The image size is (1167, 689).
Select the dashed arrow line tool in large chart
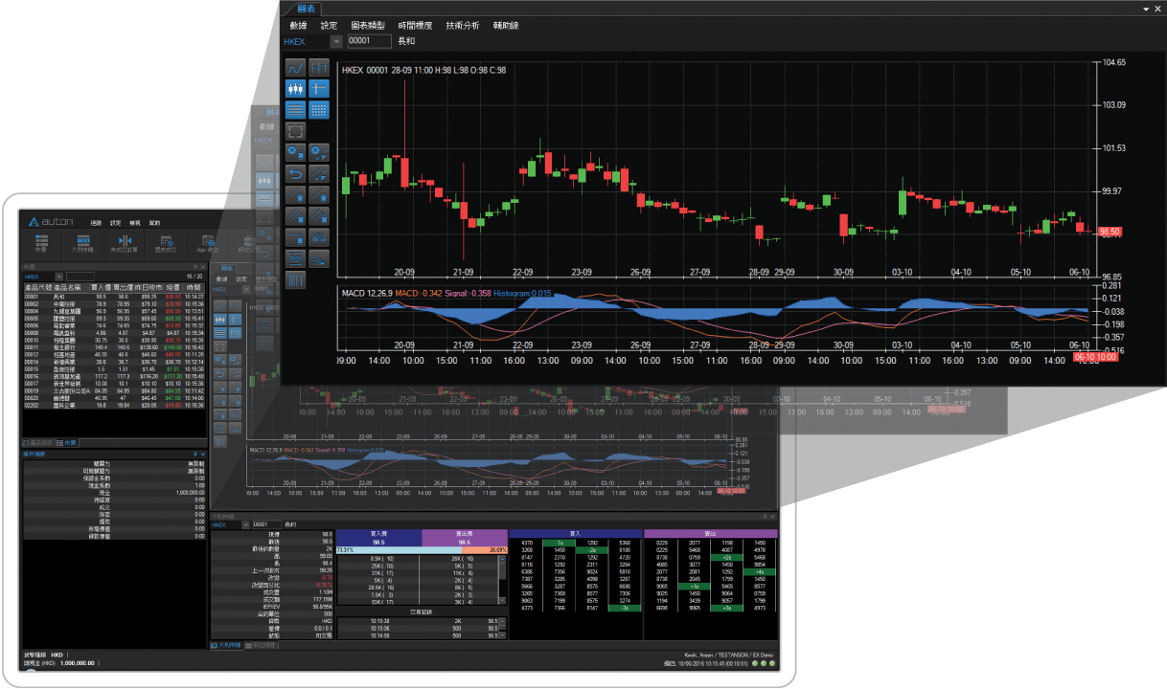click(x=319, y=174)
